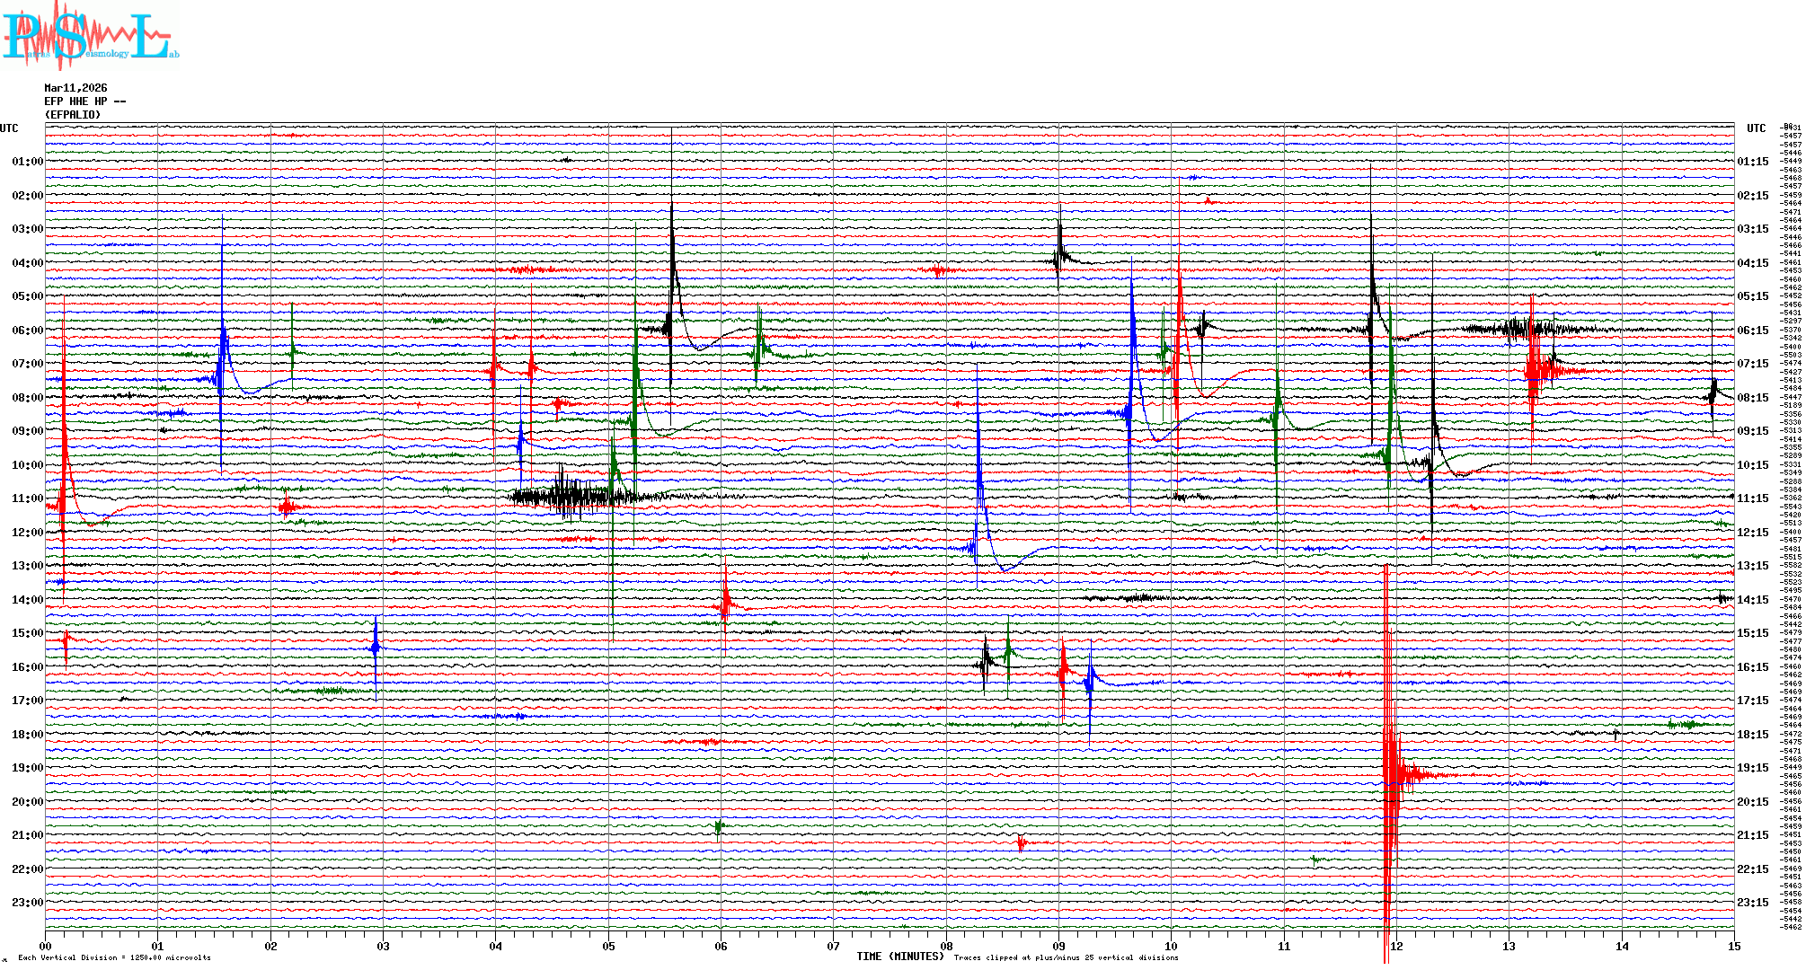Click minute marker 00 on bottom axis

45,946
